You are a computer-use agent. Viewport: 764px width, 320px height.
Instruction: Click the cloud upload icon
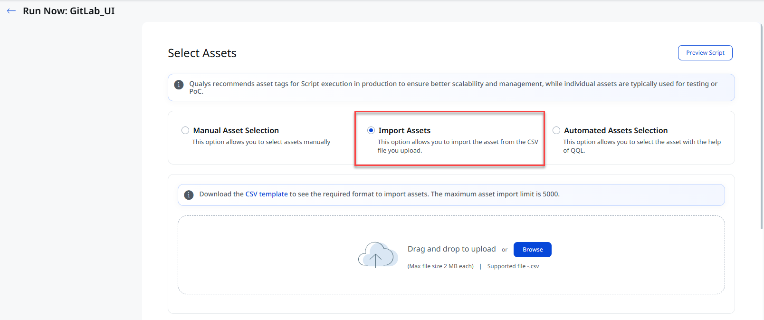point(378,255)
